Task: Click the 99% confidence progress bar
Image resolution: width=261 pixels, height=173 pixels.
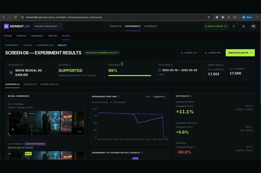Action: coord(130,76)
